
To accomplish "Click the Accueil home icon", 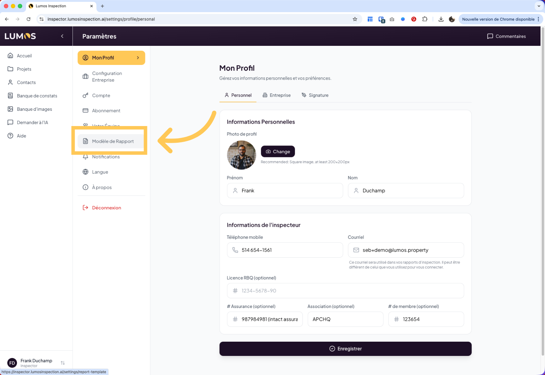I will (x=10, y=56).
